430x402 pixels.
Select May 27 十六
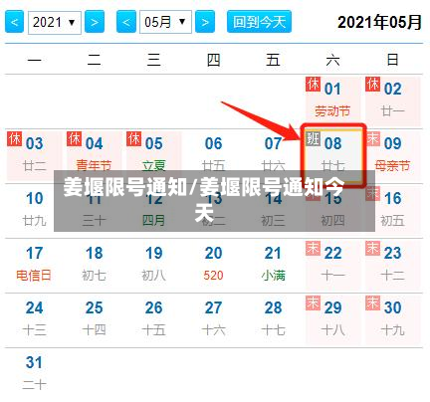[x=214, y=319]
